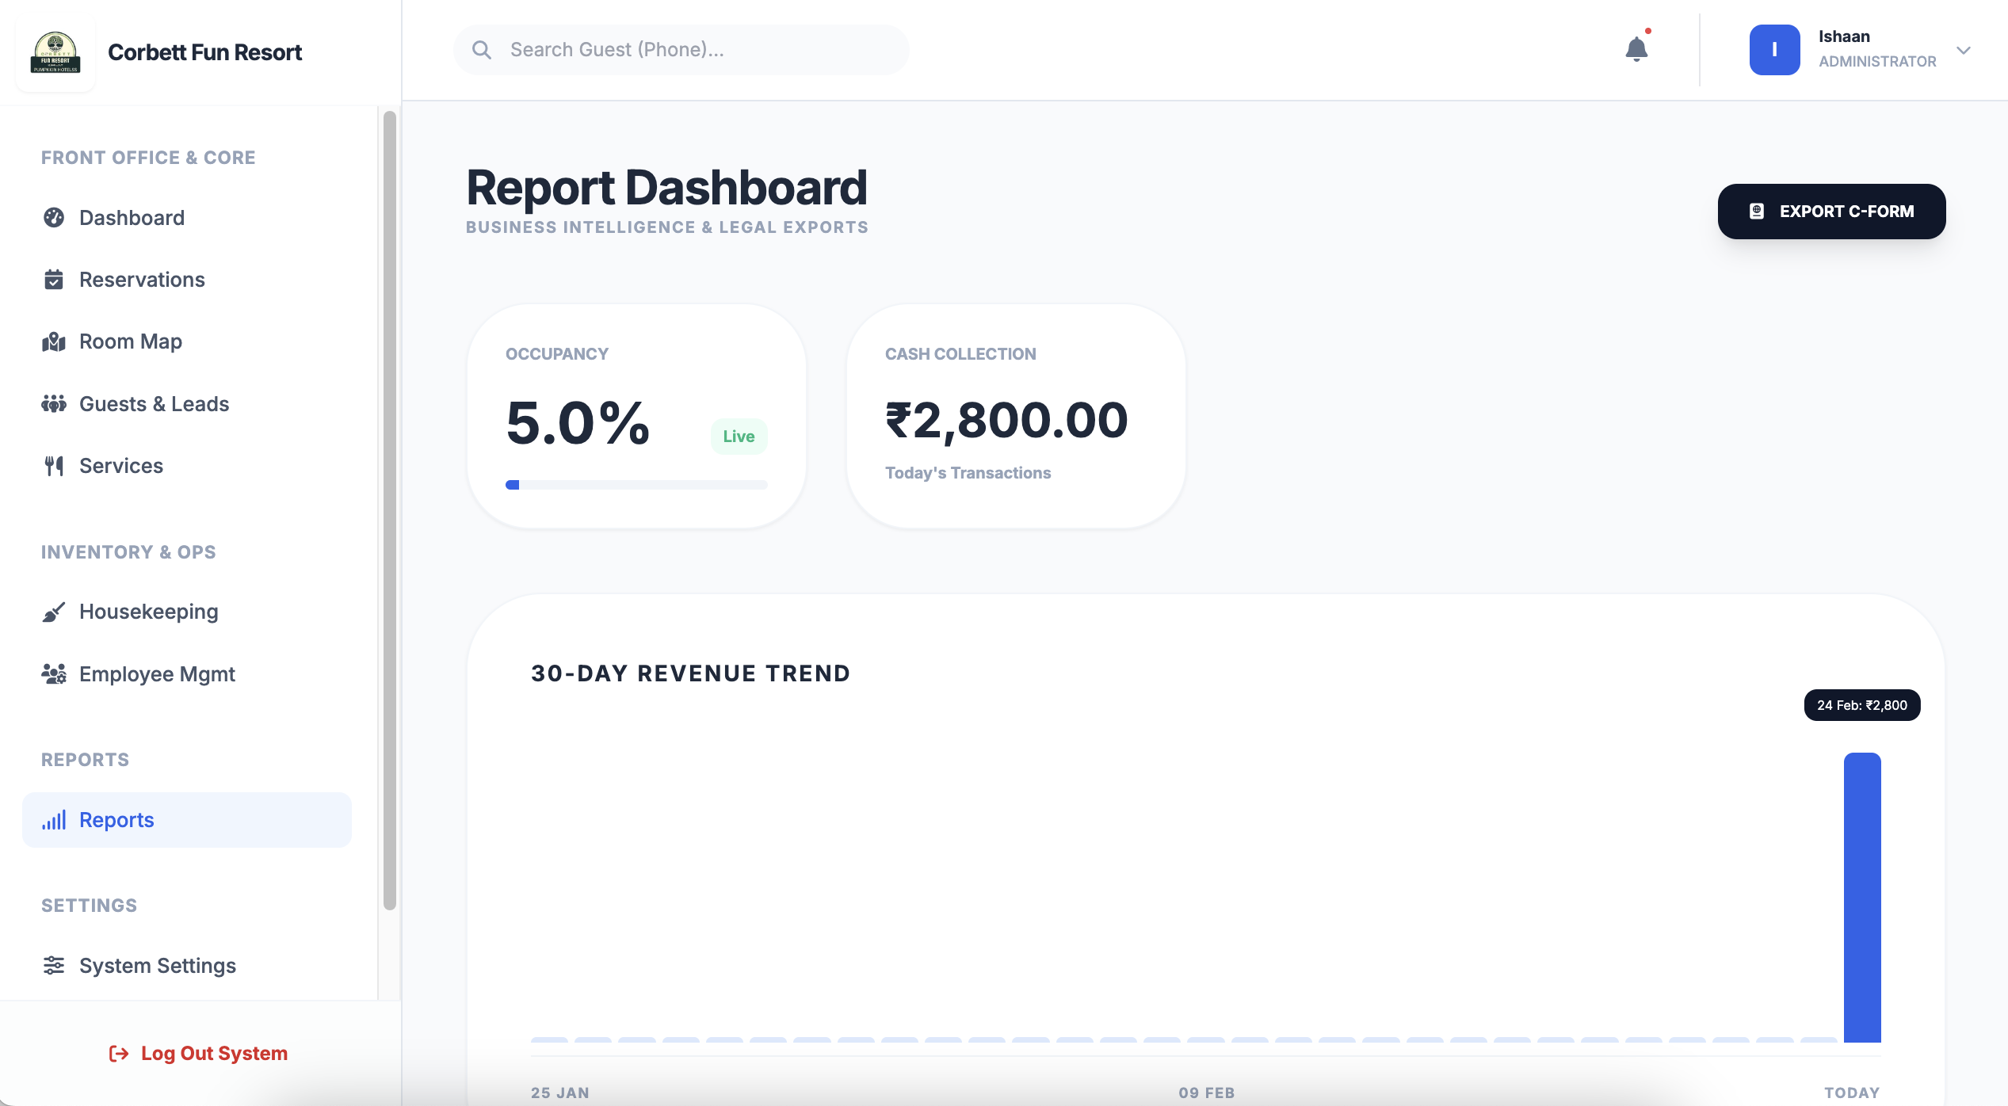This screenshot has width=2008, height=1106.
Task: Open the System Settings page
Action: click(157, 965)
